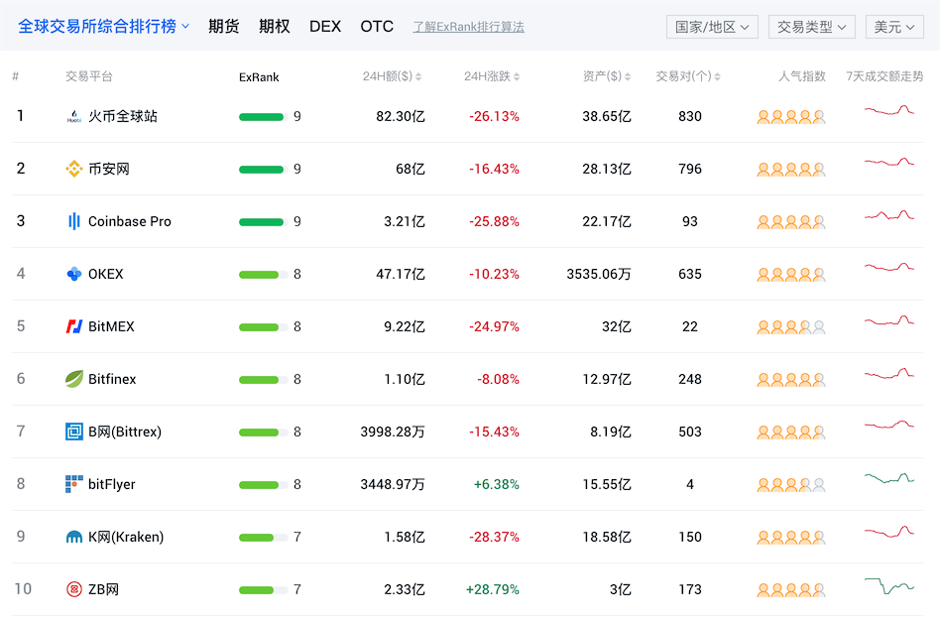Sort by 24H额($) column header
940x620 pixels.
pyautogui.click(x=393, y=77)
